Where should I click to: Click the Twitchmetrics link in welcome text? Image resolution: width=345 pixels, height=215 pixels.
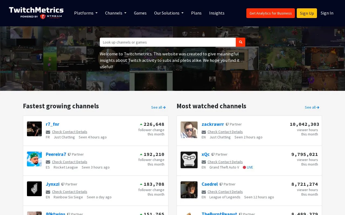(137, 54)
